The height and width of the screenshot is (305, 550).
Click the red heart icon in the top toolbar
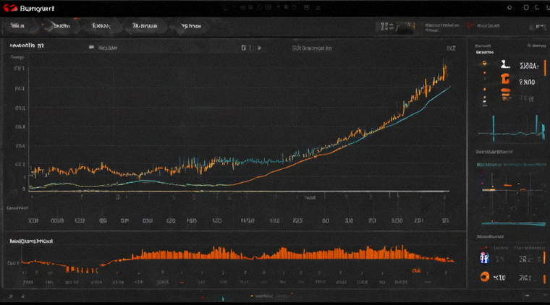tap(470, 25)
